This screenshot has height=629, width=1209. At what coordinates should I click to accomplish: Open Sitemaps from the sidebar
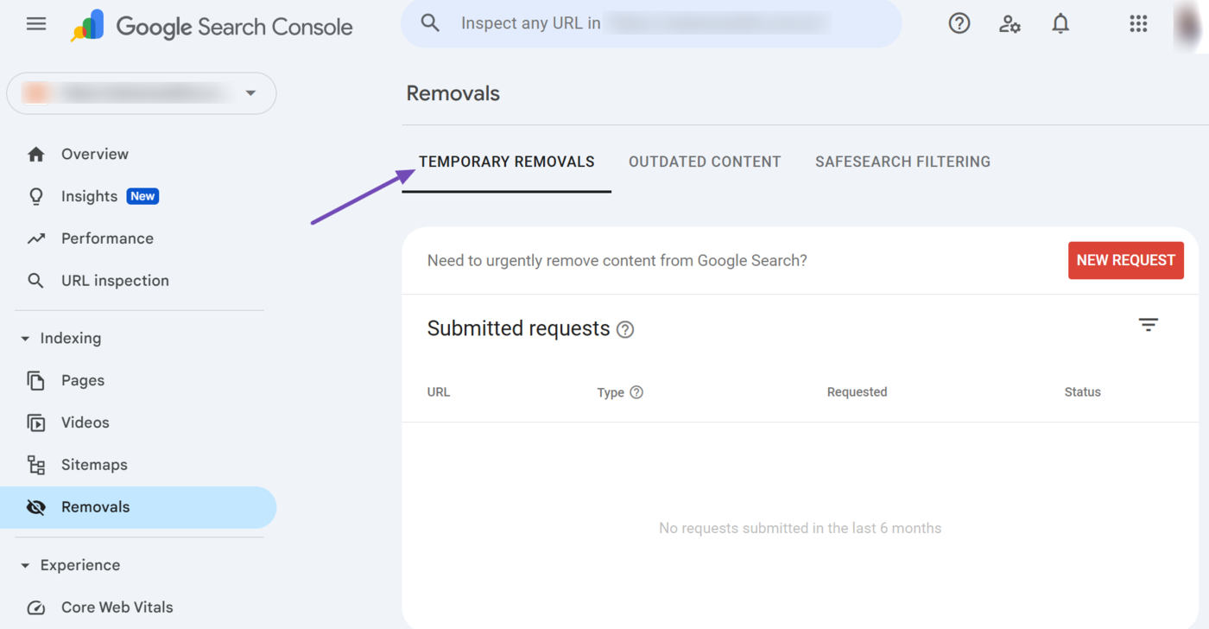pos(94,465)
